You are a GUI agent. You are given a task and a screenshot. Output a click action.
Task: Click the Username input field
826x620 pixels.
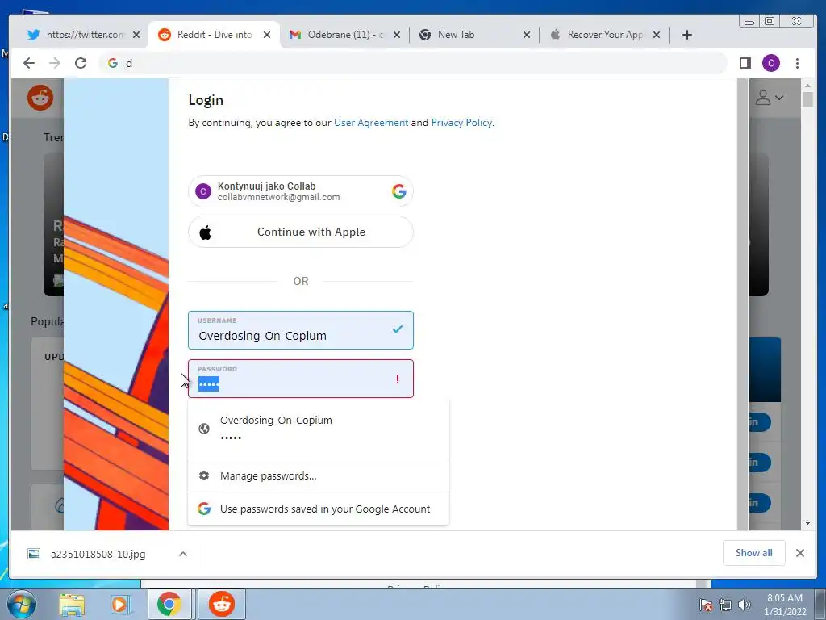[301, 330]
